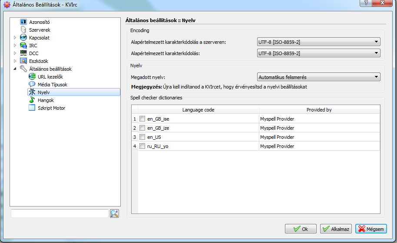The width and height of the screenshot is (397, 243).
Task: Click the Ok button
Action: (301, 229)
